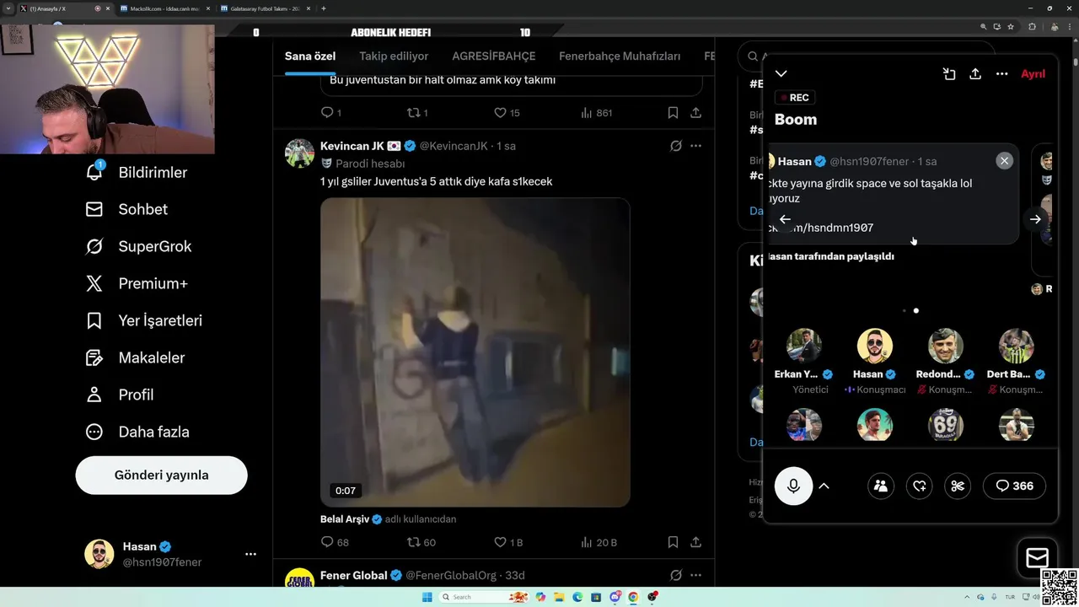Screen dimensions: 1079x607
Task: Open Fener Global account name
Action: coord(353,575)
